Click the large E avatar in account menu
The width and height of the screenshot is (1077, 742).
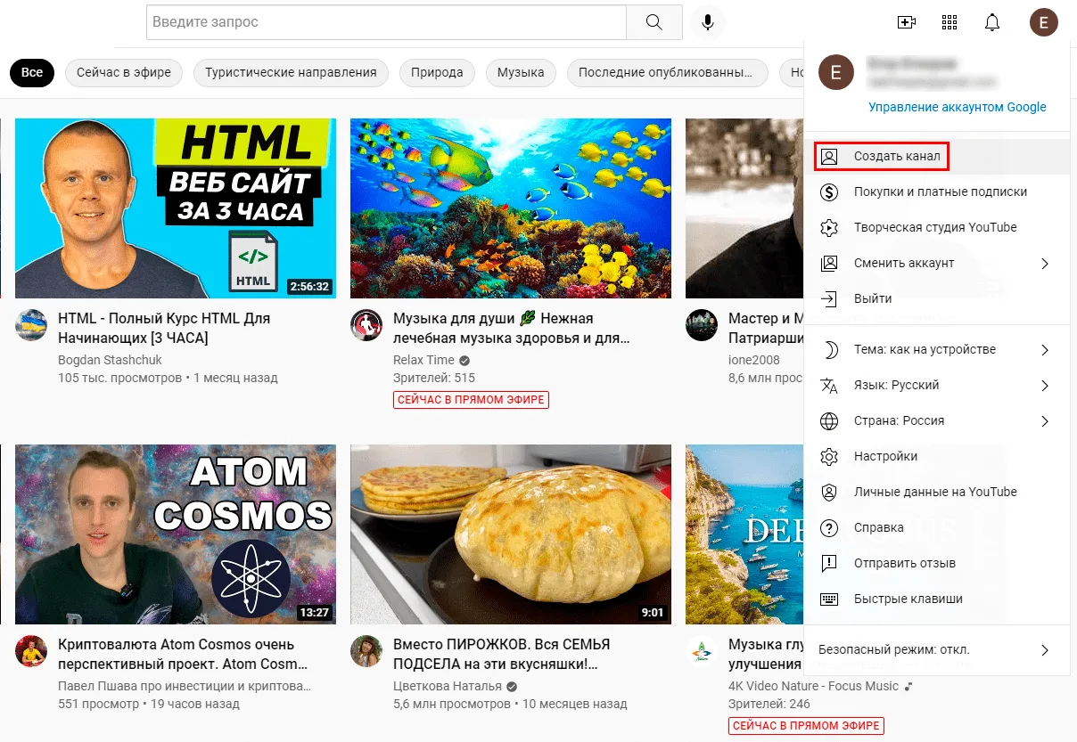(836, 73)
